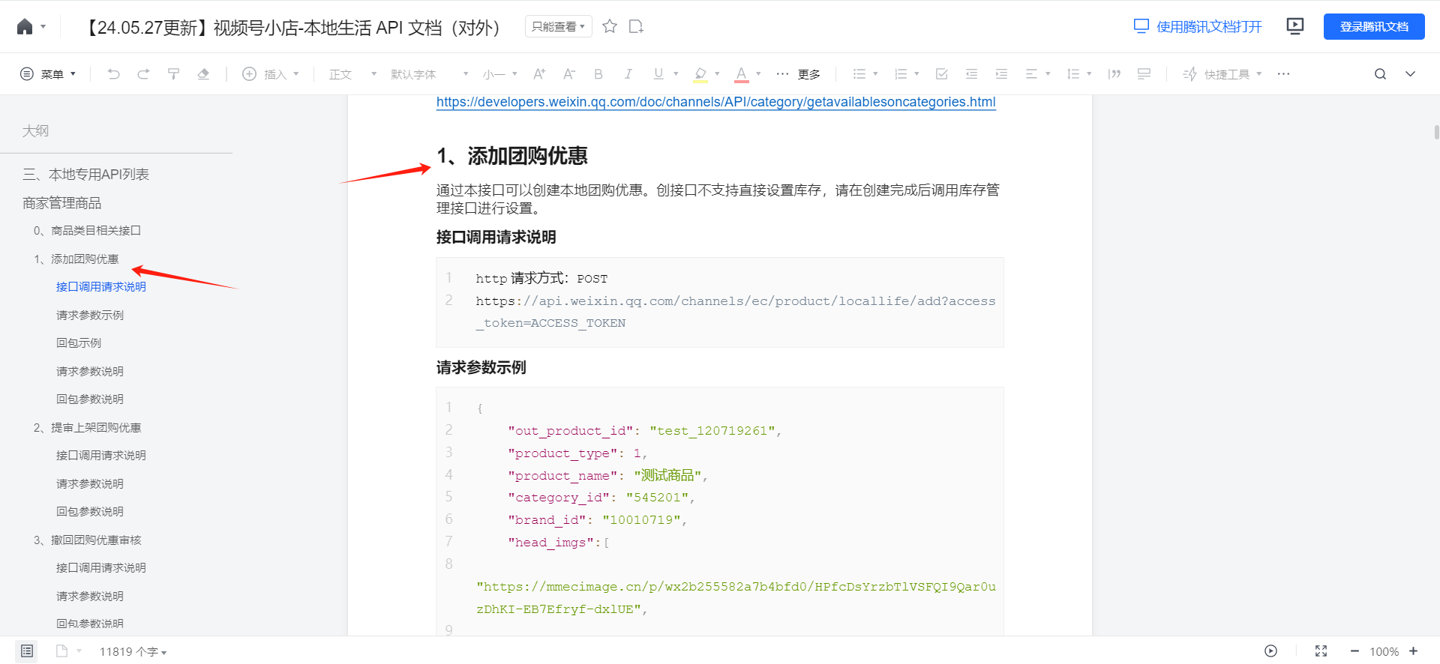Screen dimensions: 1440x664
Task: Go to outline item 回包示例
Action: click(x=78, y=343)
